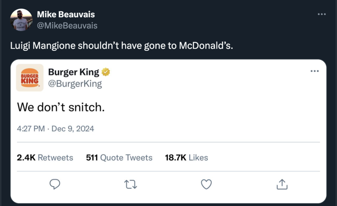This screenshot has width=337, height=206.
Task: Like the Burger King tweet heart icon
Action: (x=206, y=184)
